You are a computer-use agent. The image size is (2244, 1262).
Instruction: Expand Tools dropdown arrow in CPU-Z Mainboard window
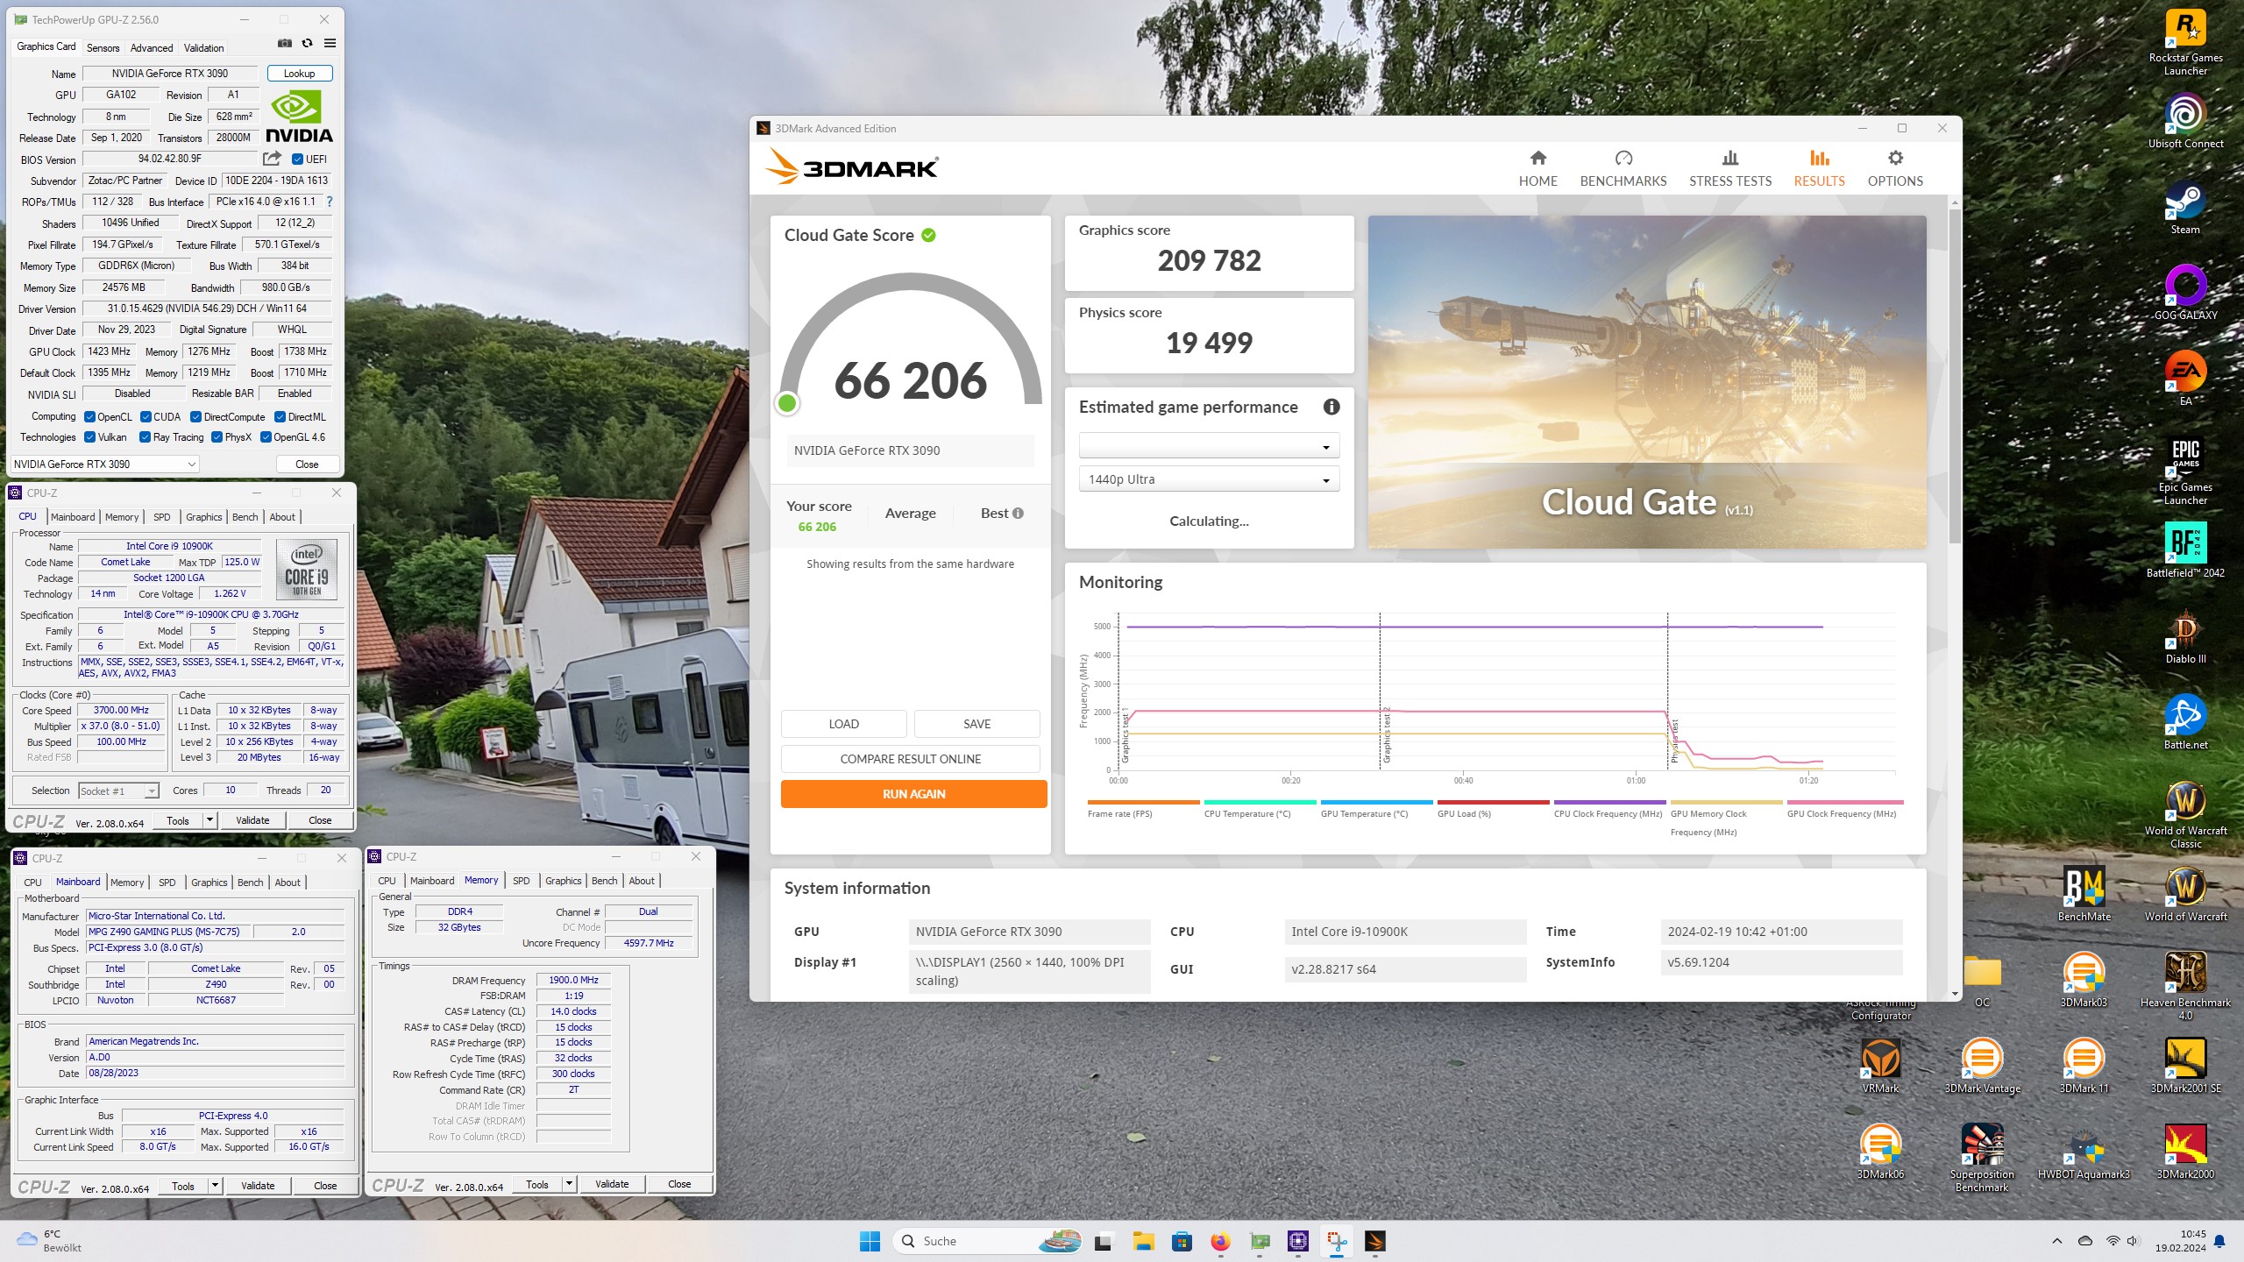pyautogui.click(x=215, y=1187)
